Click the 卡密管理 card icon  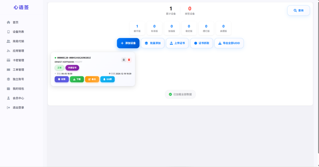click(x=8, y=60)
